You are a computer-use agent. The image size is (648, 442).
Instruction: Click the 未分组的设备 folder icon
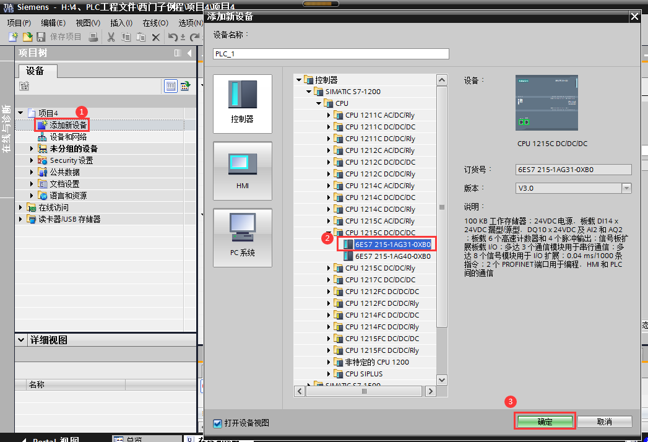(42, 149)
